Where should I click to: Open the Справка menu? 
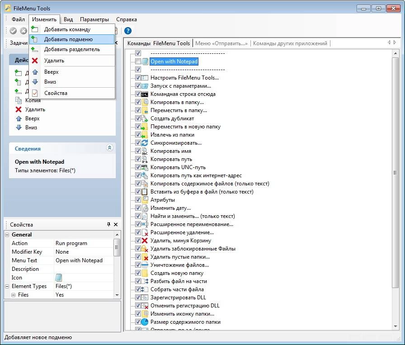tap(126, 19)
